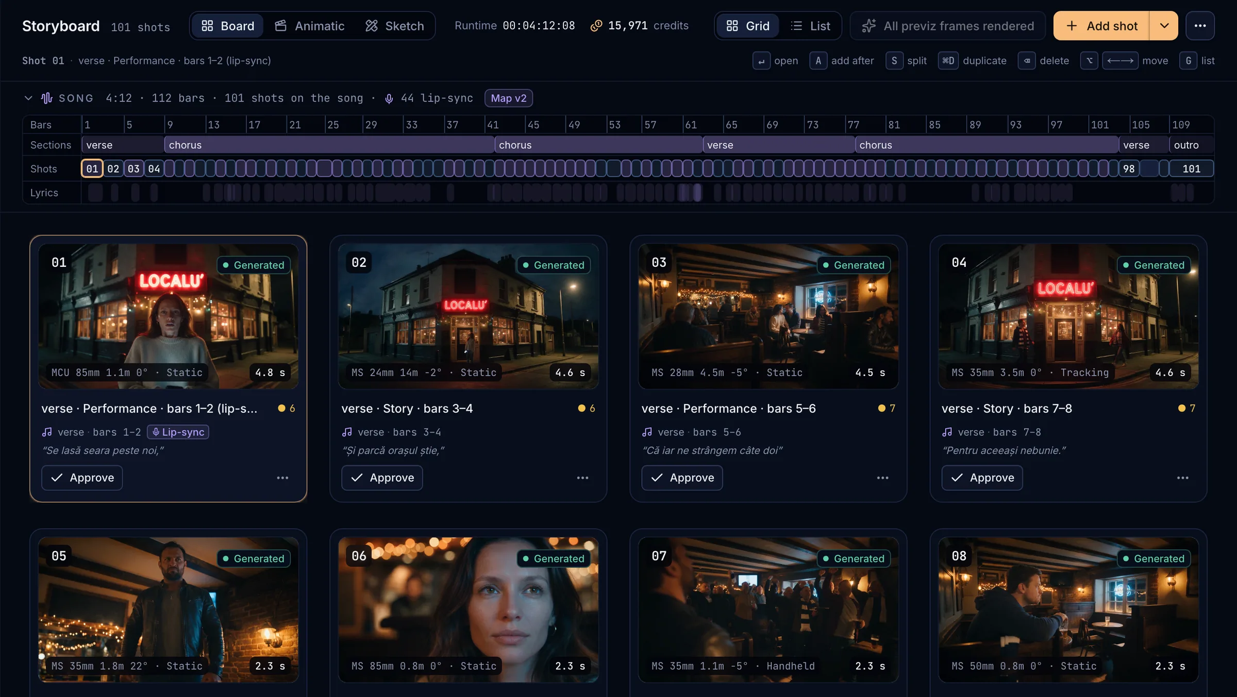Viewport: 1237px width, 697px height.
Task: Select shot 02 on the timeline
Action: (x=113, y=168)
